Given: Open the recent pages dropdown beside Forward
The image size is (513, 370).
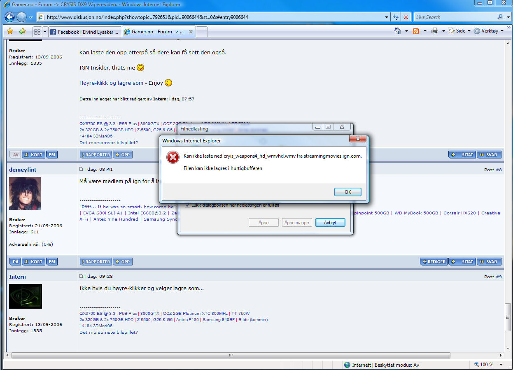Looking at the screenshot, I should [30, 17].
